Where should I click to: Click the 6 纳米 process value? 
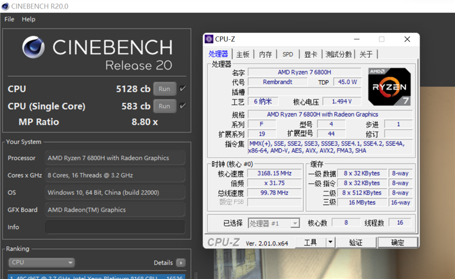pos(263,102)
